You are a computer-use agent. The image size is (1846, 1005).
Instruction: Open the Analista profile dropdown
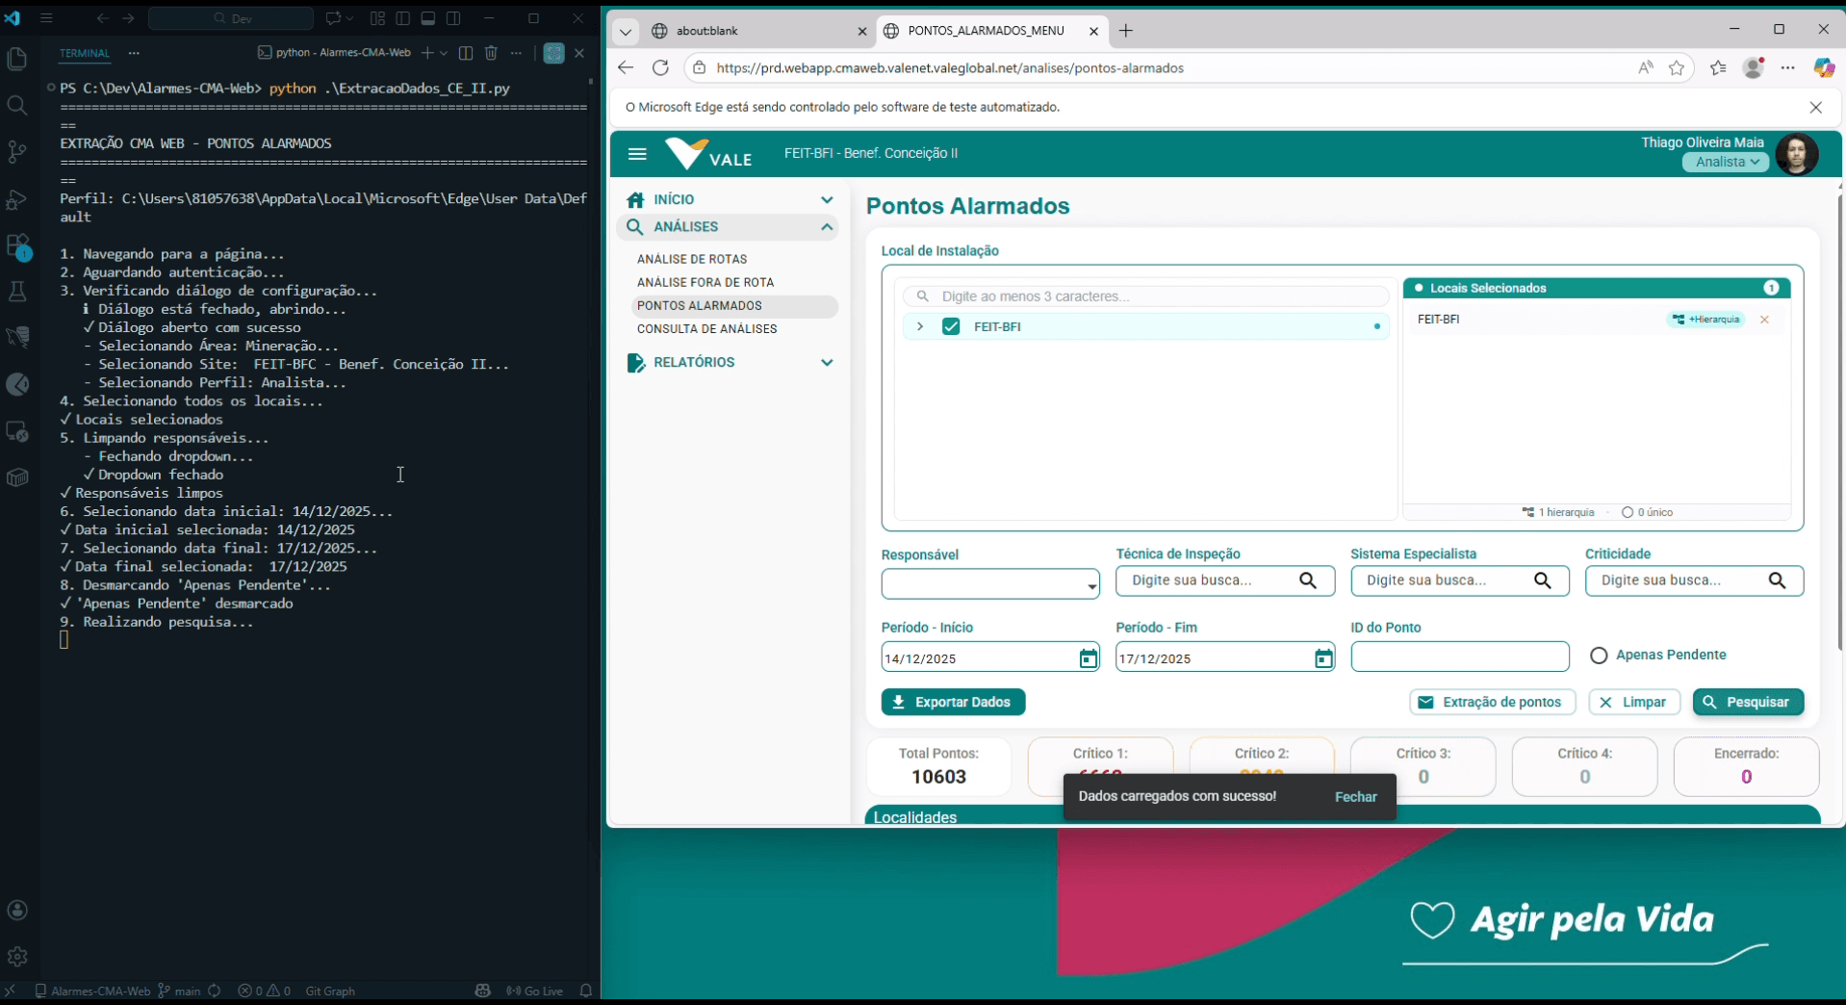tap(1727, 162)
